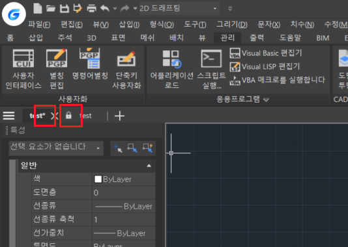
Task: Click the save icon in quick toolbar
Action: 65,8
